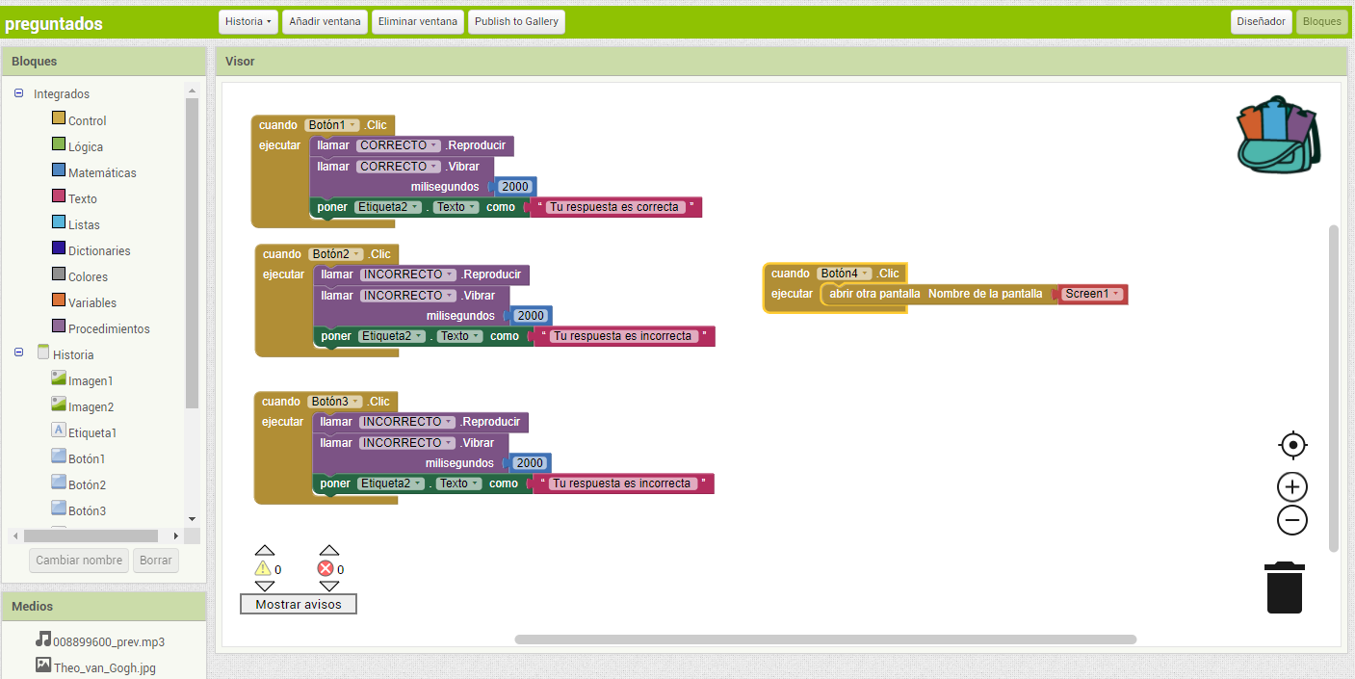This screenshot has height=679, width=1355.
Task: Collapse the Integrados tree node
Action: click(19, 93)
